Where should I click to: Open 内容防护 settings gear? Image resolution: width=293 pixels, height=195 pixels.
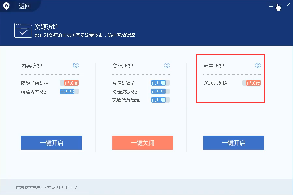pyautogui.click(x=76, y=65)
